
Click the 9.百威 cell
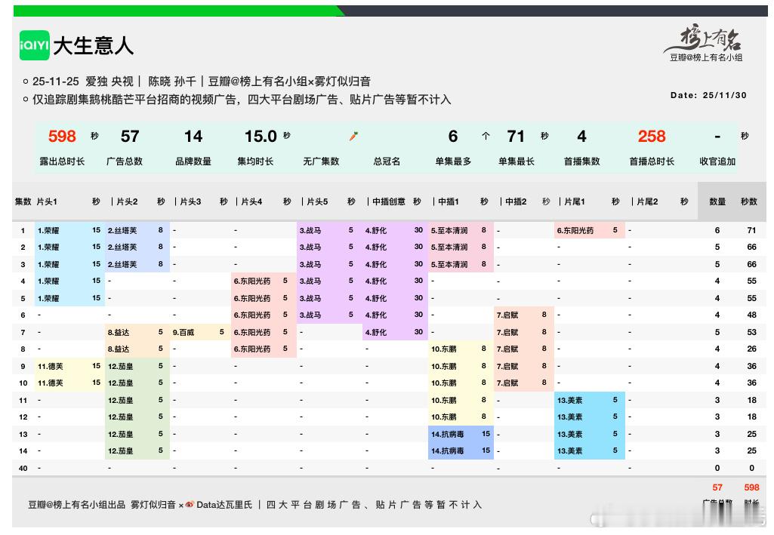[183, 332]
